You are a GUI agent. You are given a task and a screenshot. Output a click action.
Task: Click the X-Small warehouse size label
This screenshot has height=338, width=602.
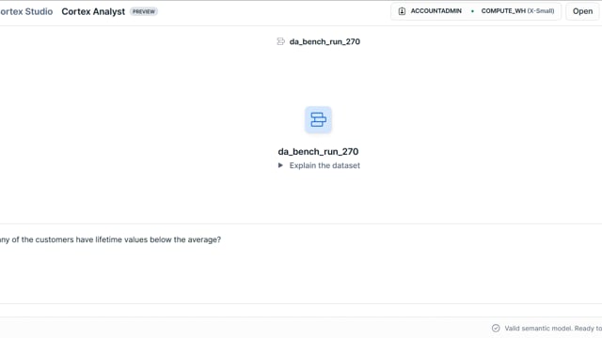(541, 11)
